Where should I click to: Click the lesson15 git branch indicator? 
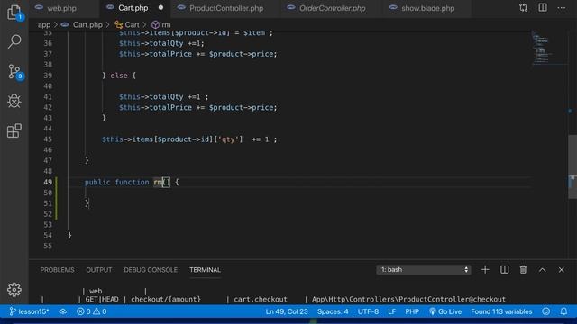[x=29, y=311]
